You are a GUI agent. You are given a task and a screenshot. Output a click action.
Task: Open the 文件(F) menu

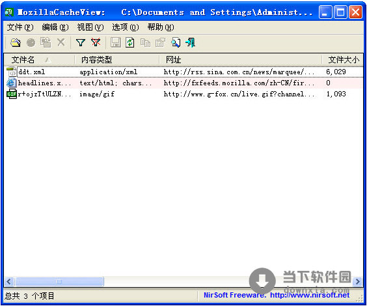[x=20, y=27]
